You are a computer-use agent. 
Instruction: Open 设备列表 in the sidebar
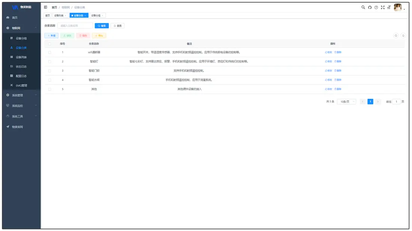pos(21,57)
